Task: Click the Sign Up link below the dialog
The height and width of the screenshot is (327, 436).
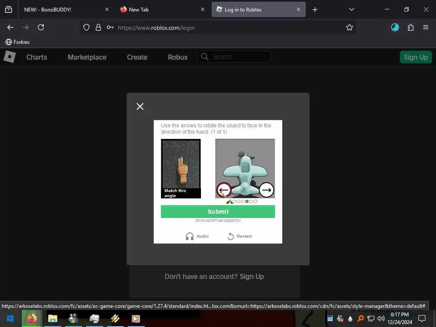Action: pyautogui.click(x=252, y=276)
